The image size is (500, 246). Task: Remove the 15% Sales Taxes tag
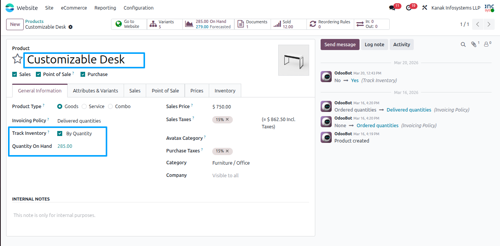(x=227, y=120)
